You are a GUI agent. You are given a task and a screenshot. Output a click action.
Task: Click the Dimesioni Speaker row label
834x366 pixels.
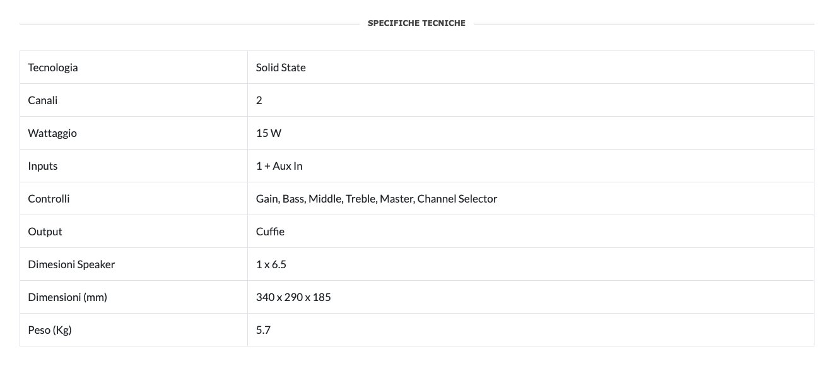coord(71,264)
